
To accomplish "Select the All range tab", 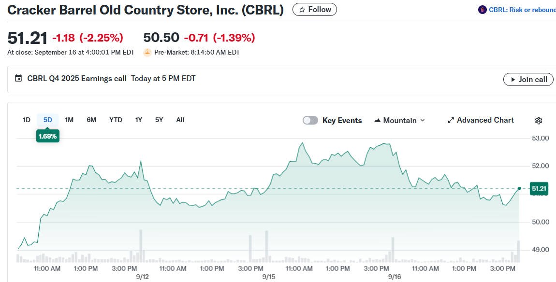I will click(180, 120).
